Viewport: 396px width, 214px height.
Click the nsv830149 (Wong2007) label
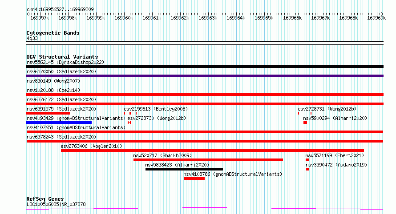tap(53, 81)
